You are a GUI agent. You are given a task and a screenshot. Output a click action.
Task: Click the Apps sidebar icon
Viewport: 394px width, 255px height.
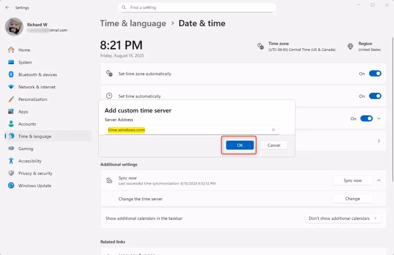[x=11, y=111]
